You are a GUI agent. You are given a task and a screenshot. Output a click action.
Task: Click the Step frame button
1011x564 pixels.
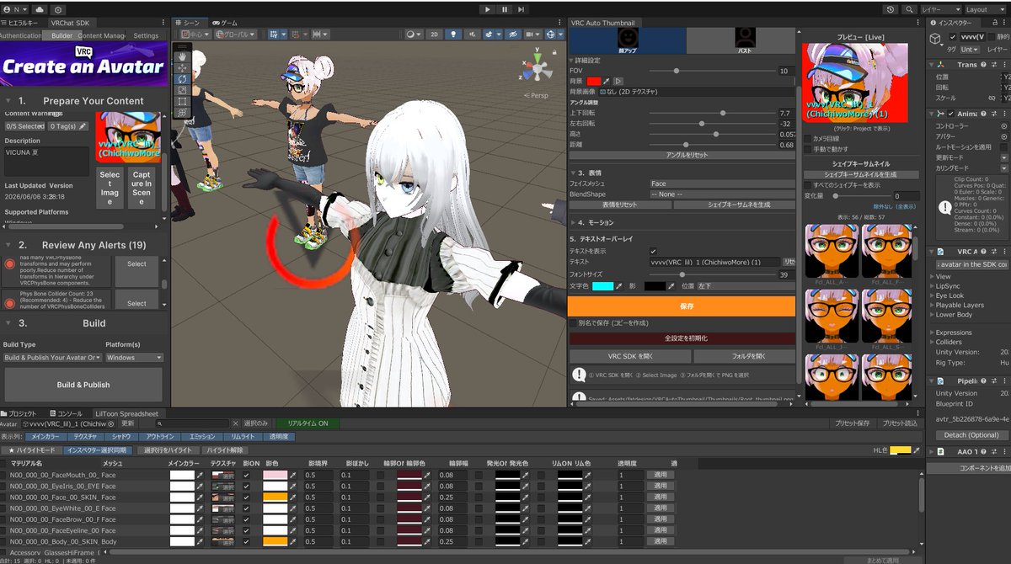tap(522, 9)
